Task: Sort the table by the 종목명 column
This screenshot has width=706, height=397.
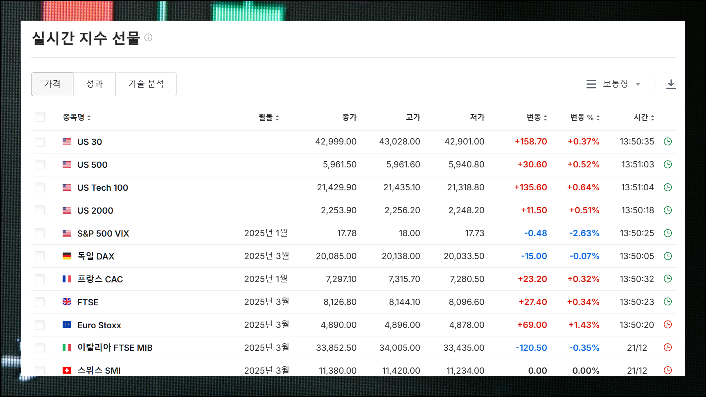Action: 77,117
